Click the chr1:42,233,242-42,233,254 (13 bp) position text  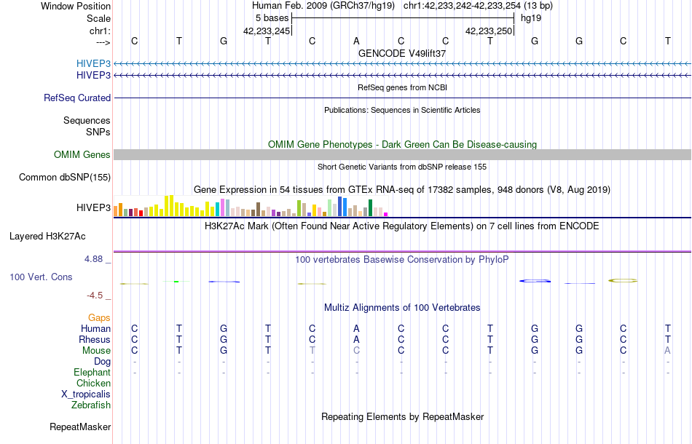tap(478, 6)
